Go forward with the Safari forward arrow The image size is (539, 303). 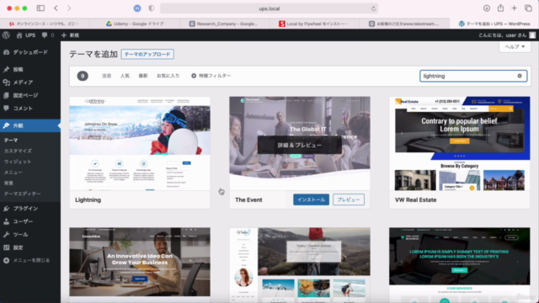[x=69, y=8]
